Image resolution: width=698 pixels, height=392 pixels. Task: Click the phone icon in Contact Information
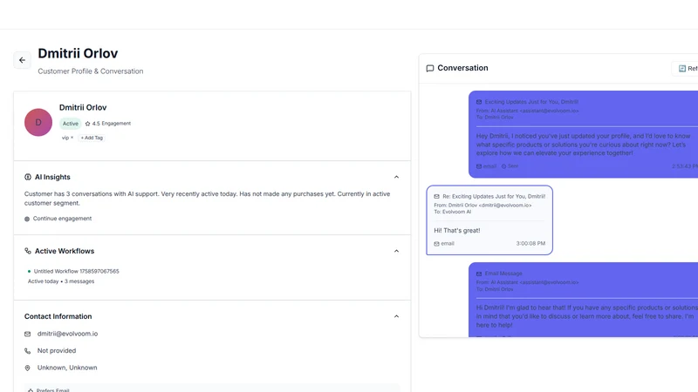click(x=28, y=351)
